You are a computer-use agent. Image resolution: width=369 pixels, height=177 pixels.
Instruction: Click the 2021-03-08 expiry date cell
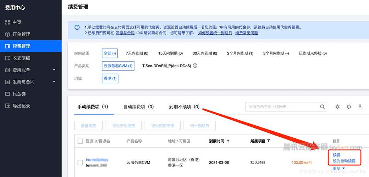219,162
